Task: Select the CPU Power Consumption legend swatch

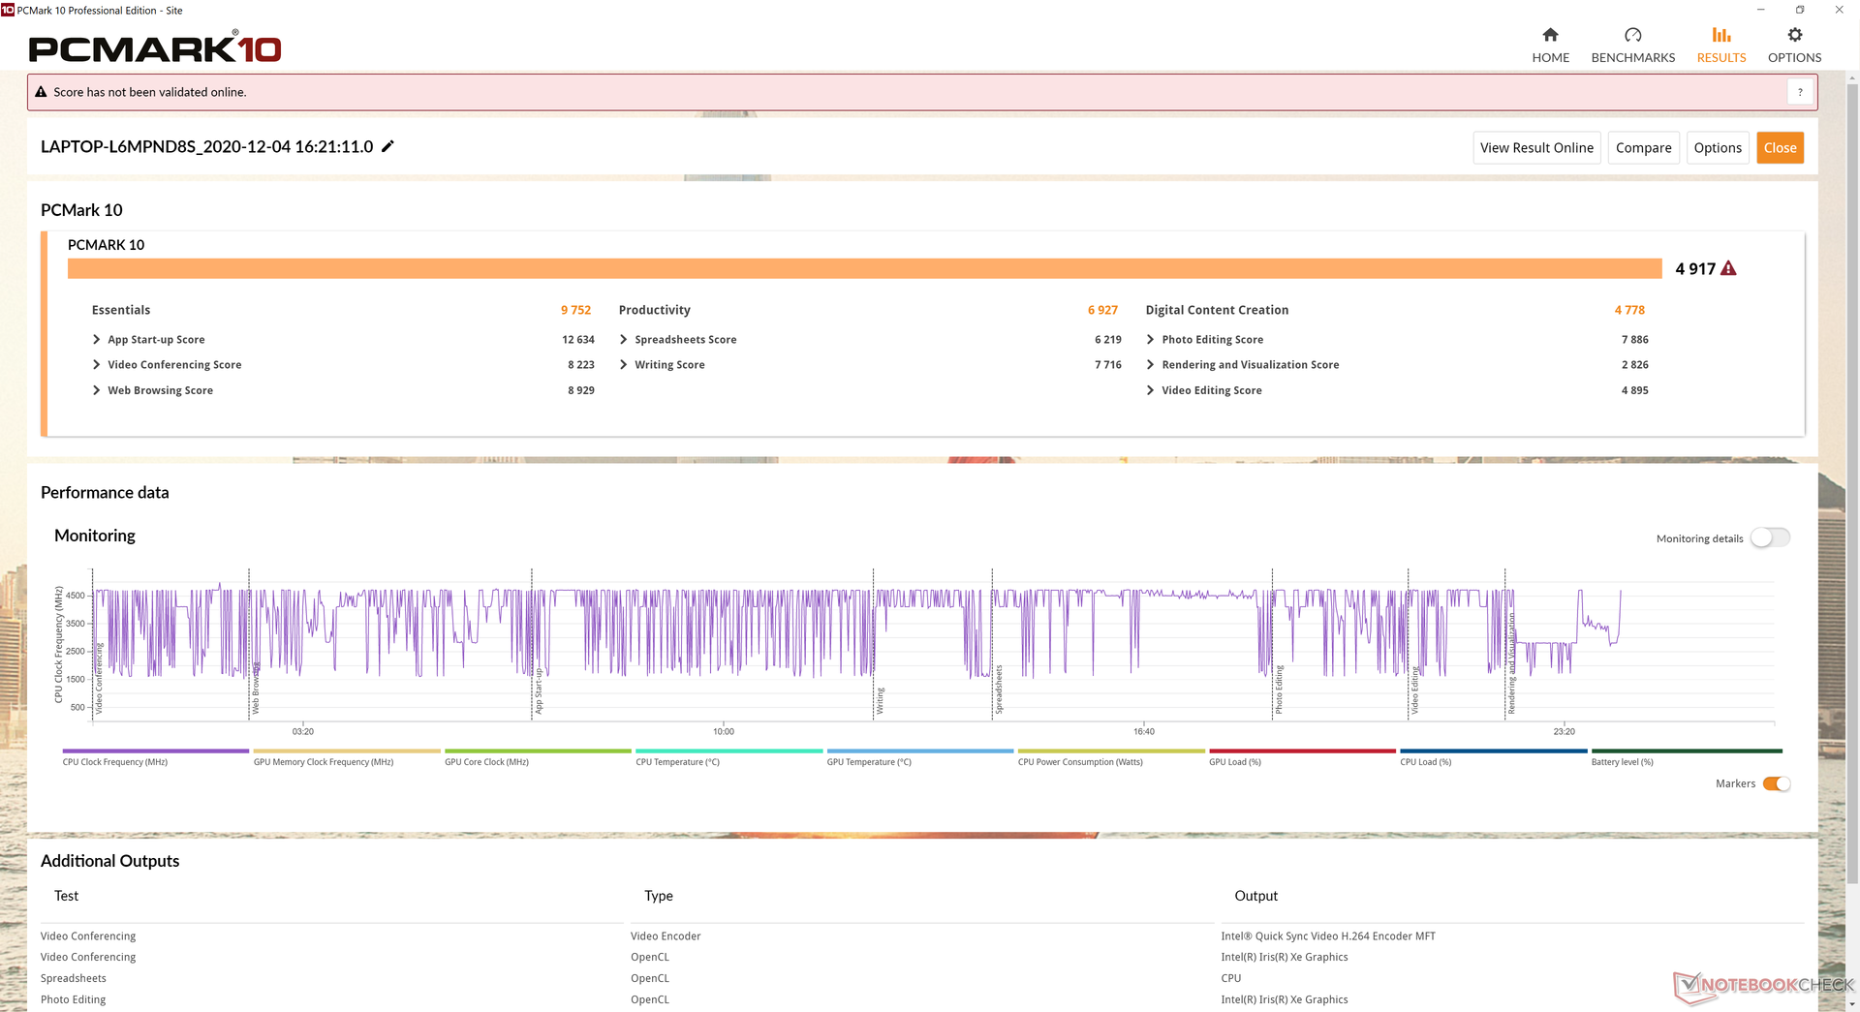Action: point(1111,751)
